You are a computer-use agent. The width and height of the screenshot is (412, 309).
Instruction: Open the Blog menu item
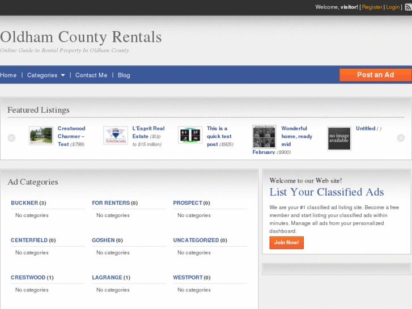pos(124,75)
